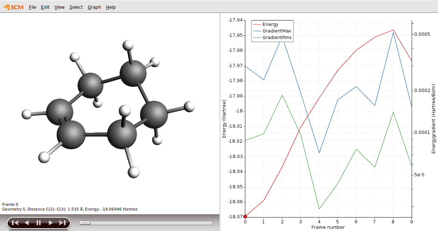Open the Select menu

pos(76,7)
